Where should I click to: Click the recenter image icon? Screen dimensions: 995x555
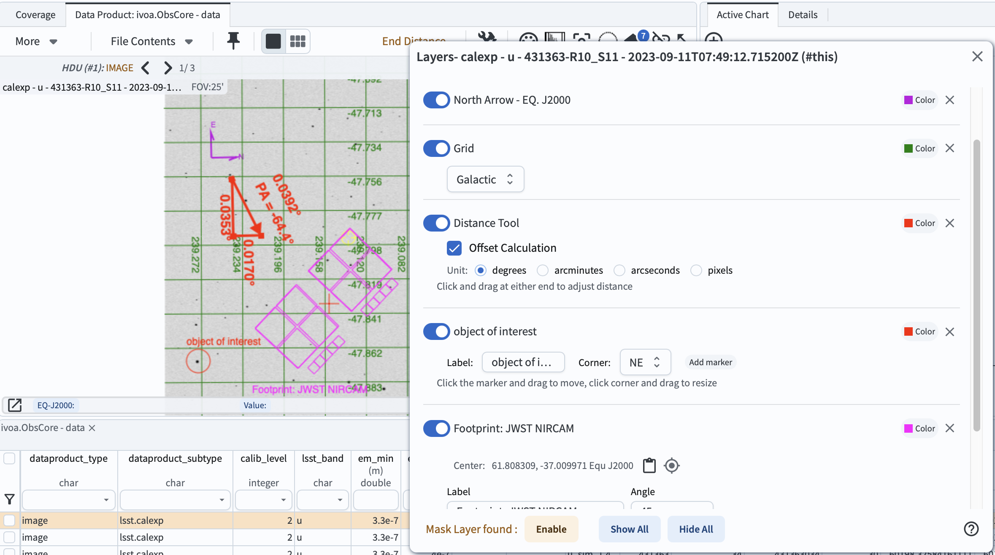coord(581,39)
